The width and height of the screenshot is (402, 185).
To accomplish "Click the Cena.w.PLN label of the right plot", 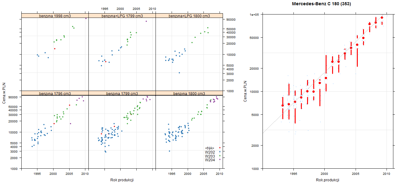I will 245,91.
